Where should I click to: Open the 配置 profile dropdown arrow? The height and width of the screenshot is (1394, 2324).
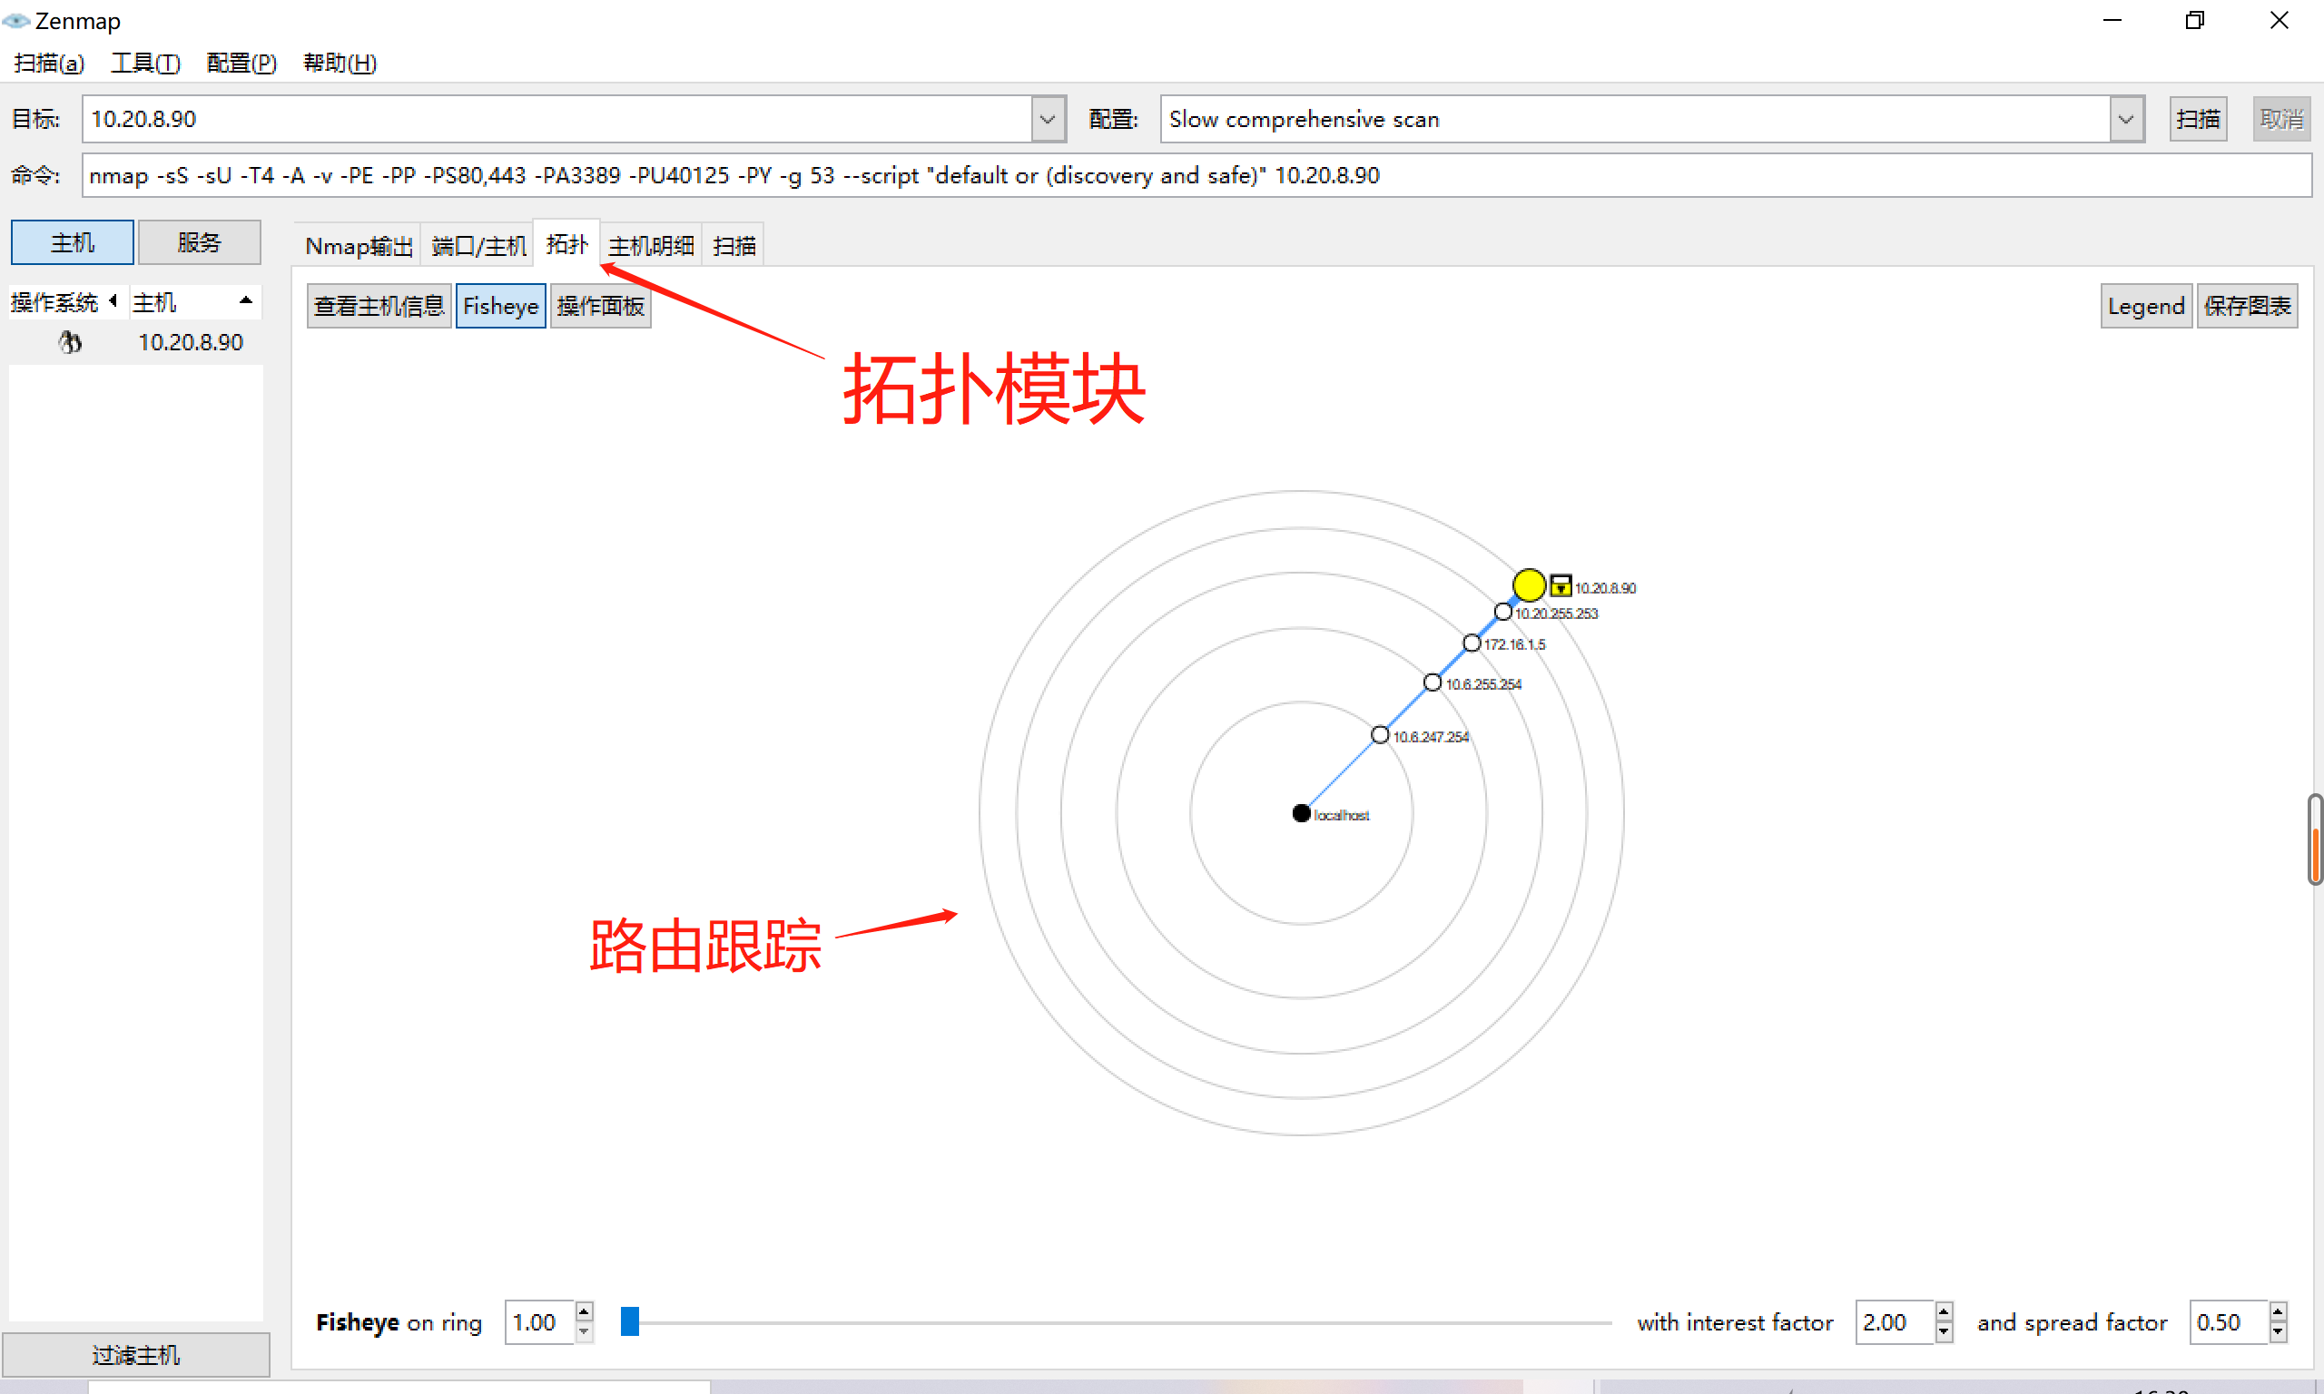click(x=2126, y=119)
